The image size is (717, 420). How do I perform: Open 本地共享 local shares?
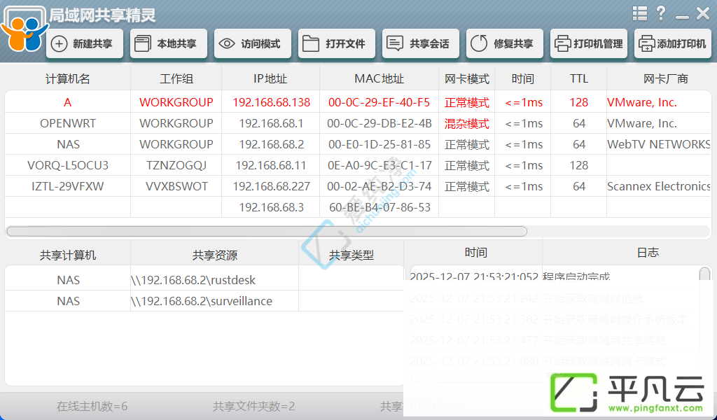click(x=169, y=44)
